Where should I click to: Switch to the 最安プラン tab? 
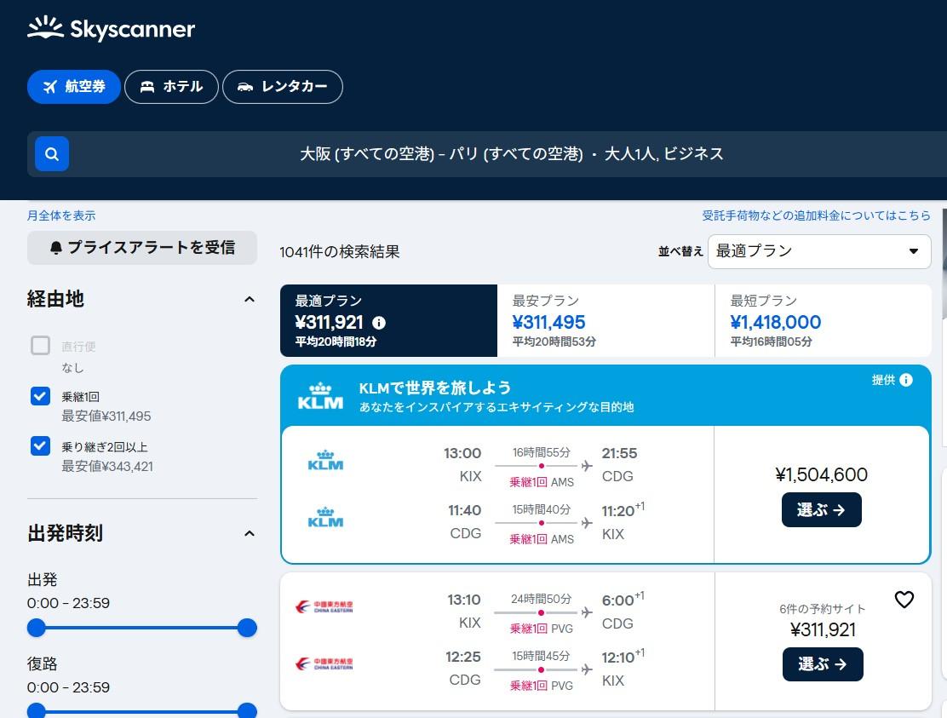tap(606, 320)
